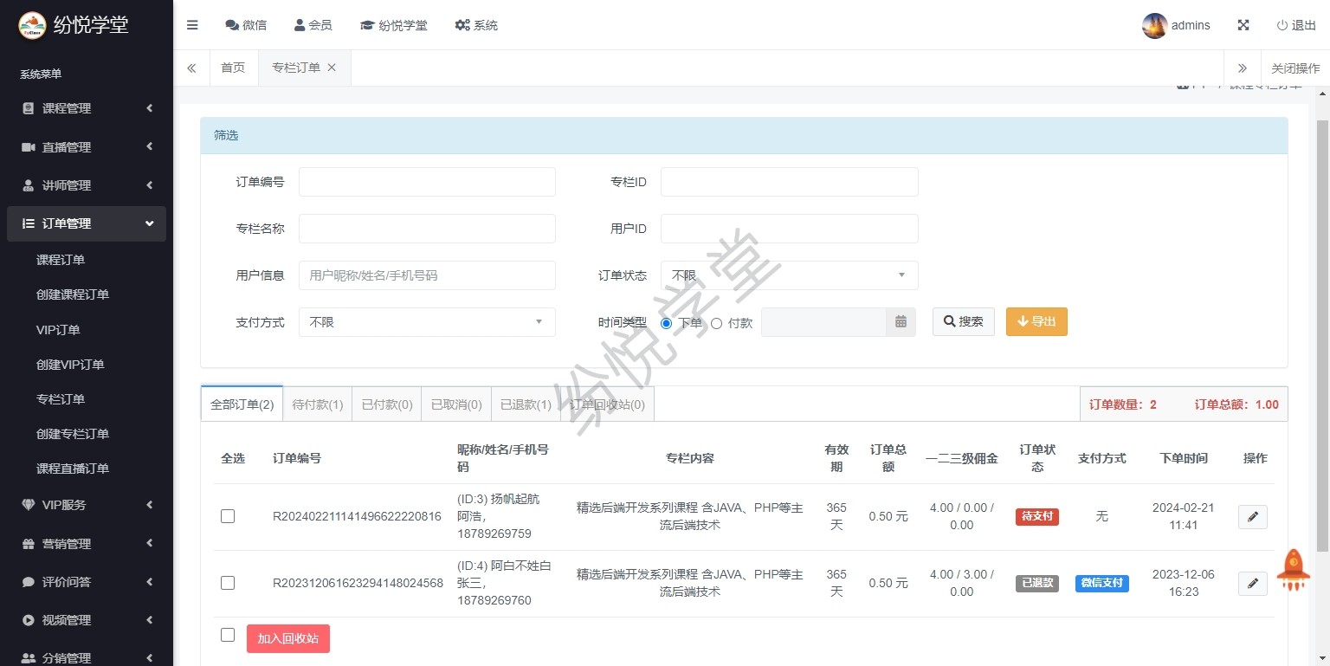Open the 订单状态 dropdown
The width and height of the screenshot is (1330, 666).
pyautogui.click(x=789, y=275)
